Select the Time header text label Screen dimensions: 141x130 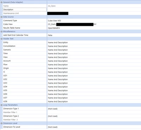pyautogui.click(x=5, y=53)
